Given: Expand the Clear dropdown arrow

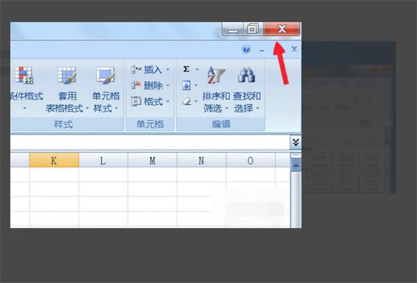Looking at the screenshot, I should coord(196,101).
